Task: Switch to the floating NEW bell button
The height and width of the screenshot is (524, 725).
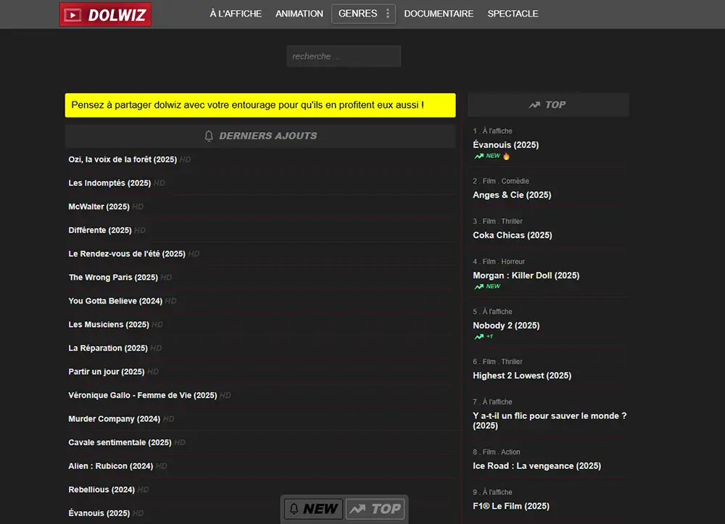Action: (313, 509)
